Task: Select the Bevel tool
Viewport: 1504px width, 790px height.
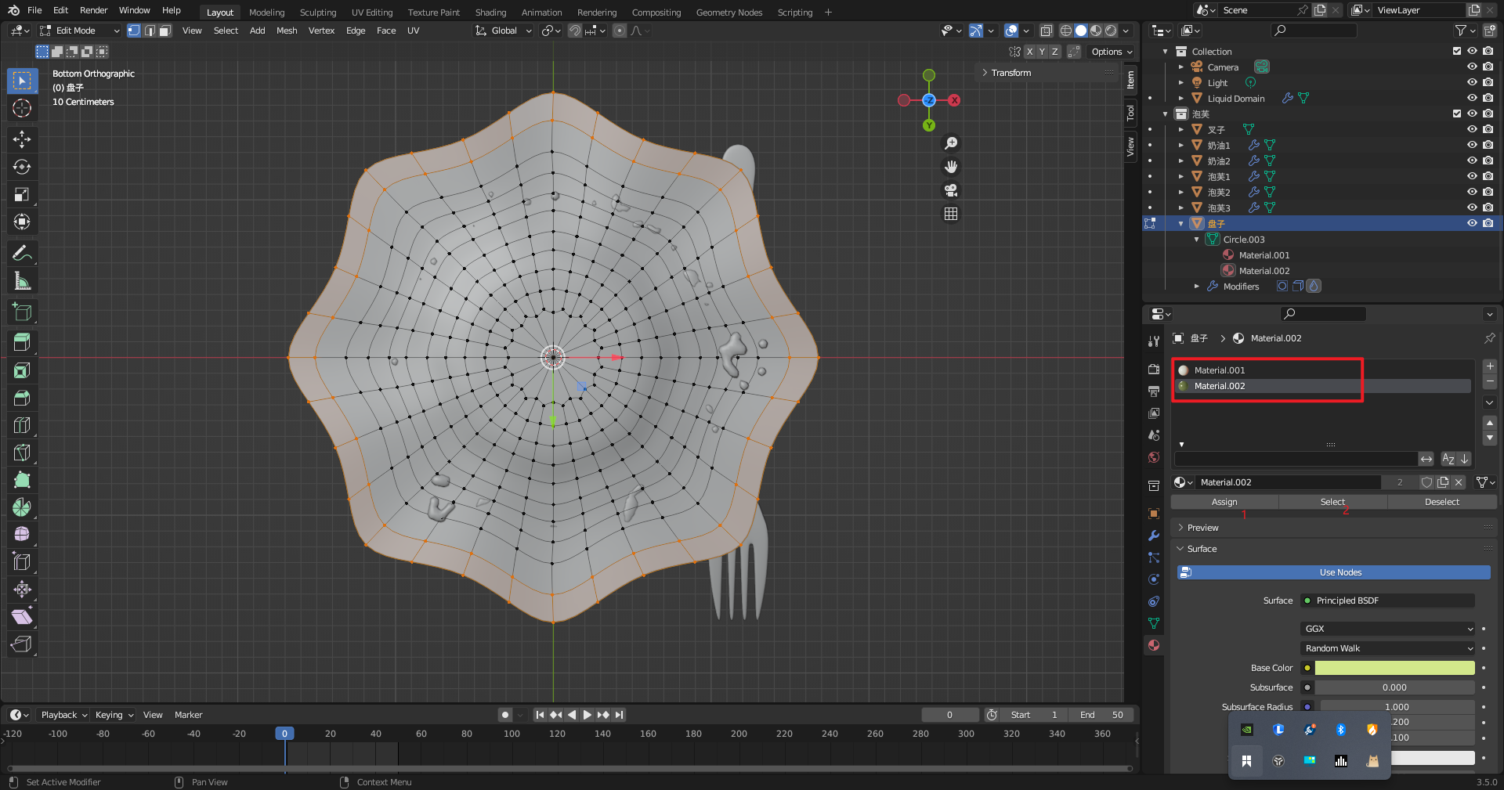Action: pos(22,398)
